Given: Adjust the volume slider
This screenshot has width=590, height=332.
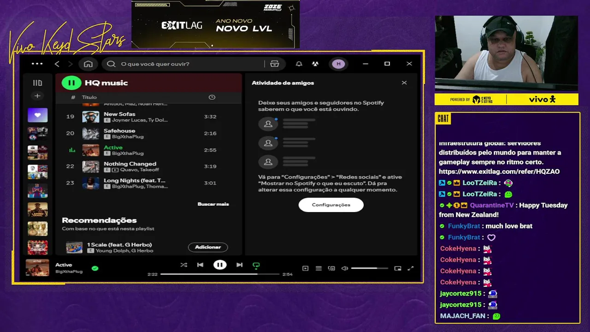Looking at the screenshot, I should pos(369,268).
